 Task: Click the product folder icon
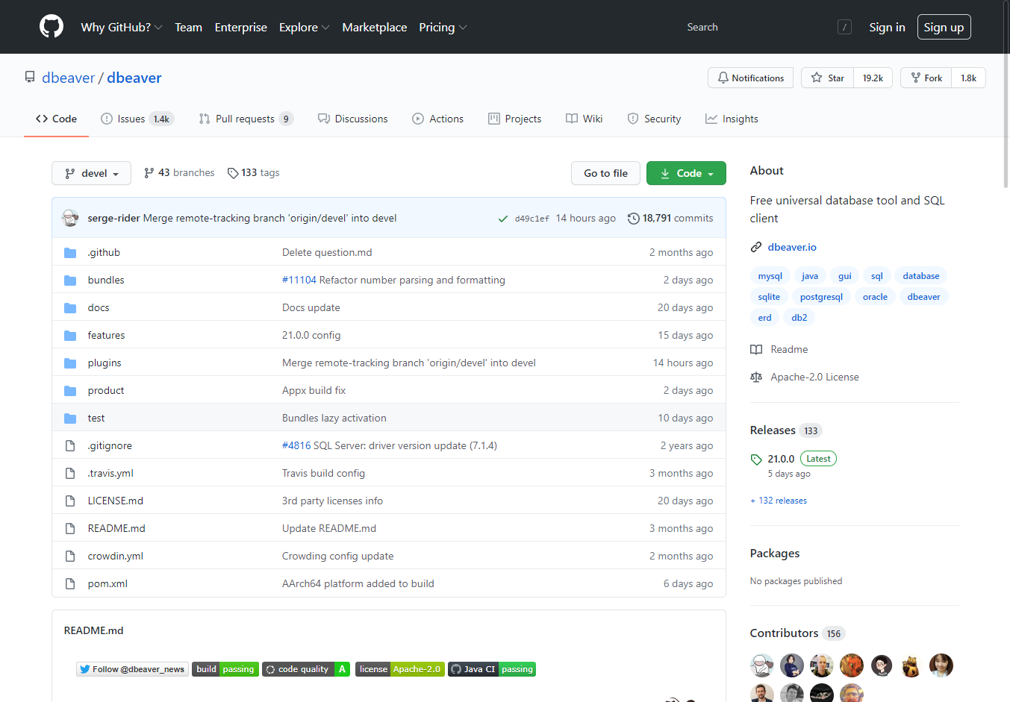[70, 391]
